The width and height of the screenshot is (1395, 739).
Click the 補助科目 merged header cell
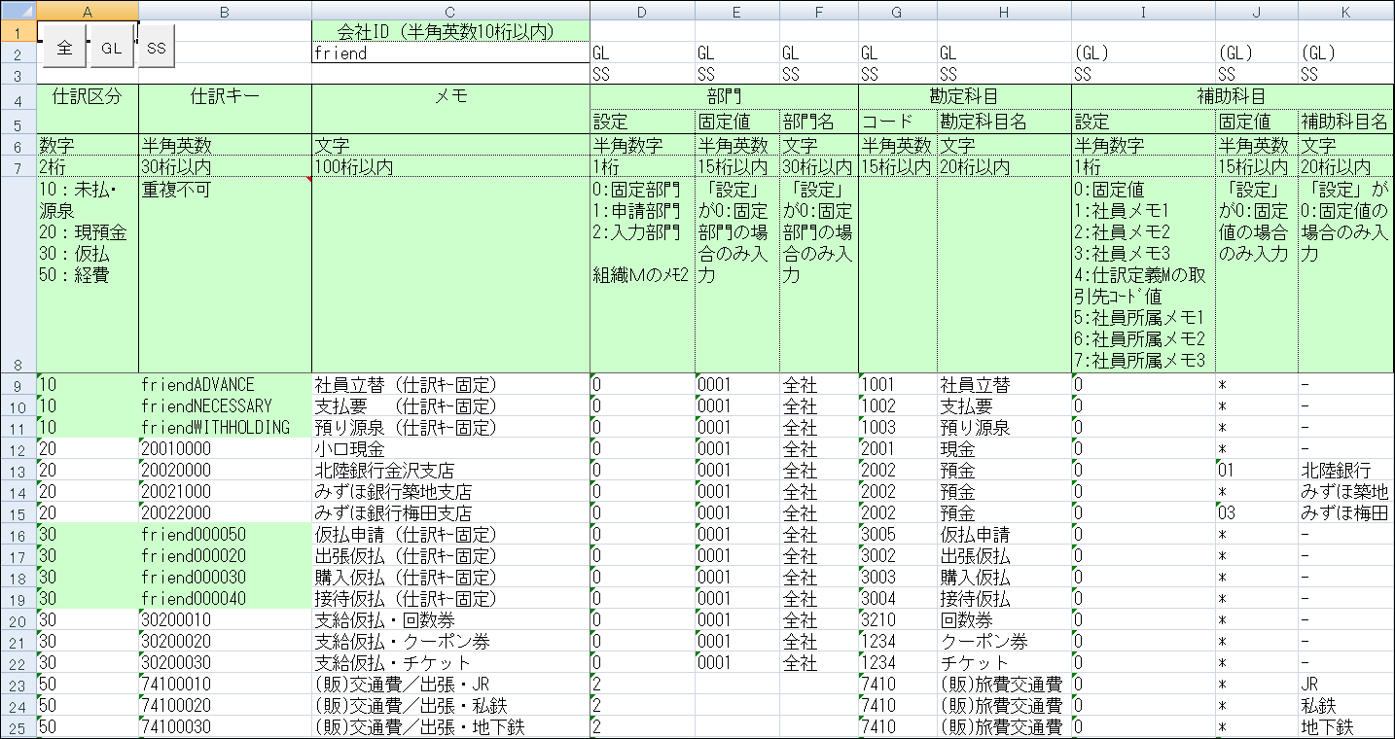(1233, 97)
